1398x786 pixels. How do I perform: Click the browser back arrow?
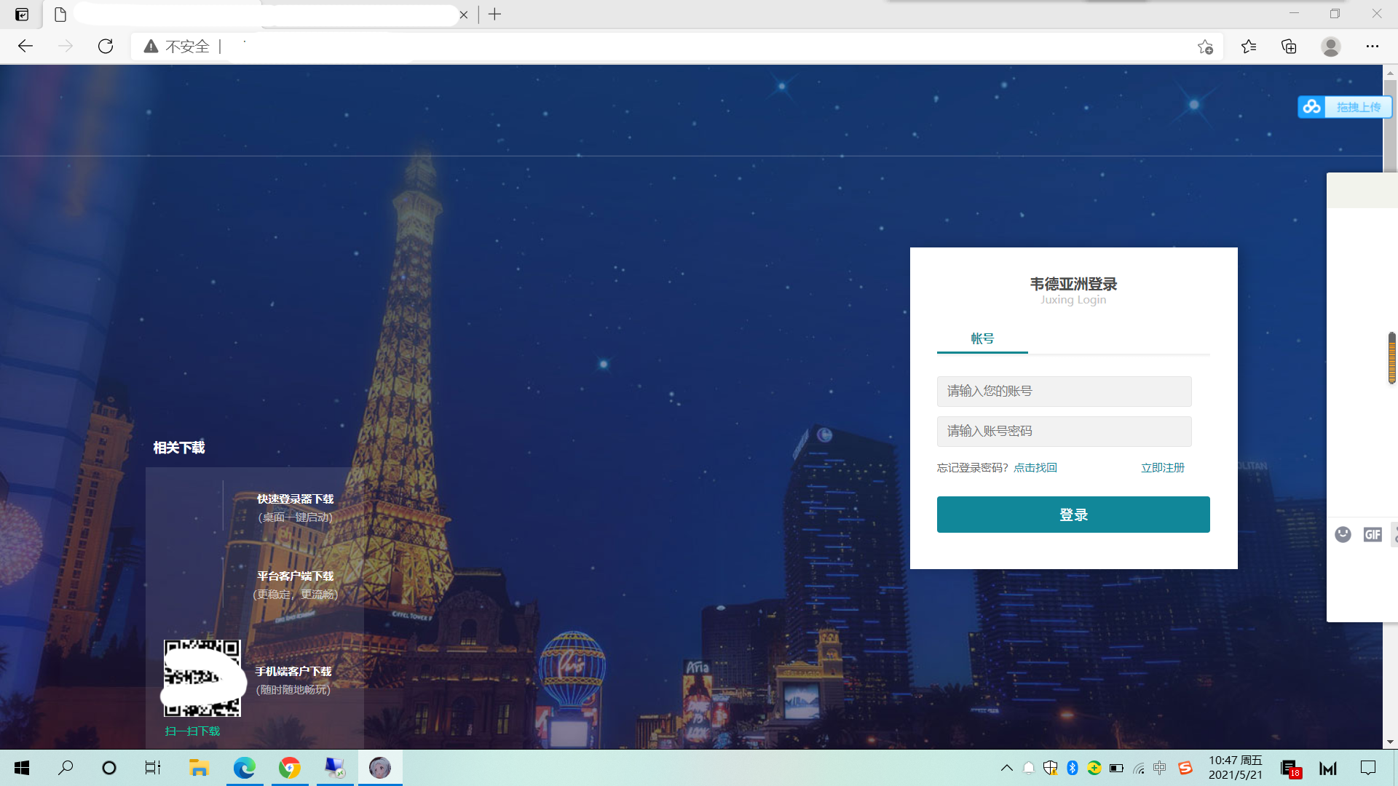pyautogui.click(x=25, y=47)
